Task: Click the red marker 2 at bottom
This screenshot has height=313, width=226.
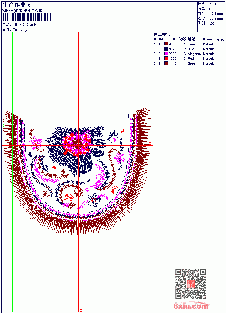Action: point(81,310)
